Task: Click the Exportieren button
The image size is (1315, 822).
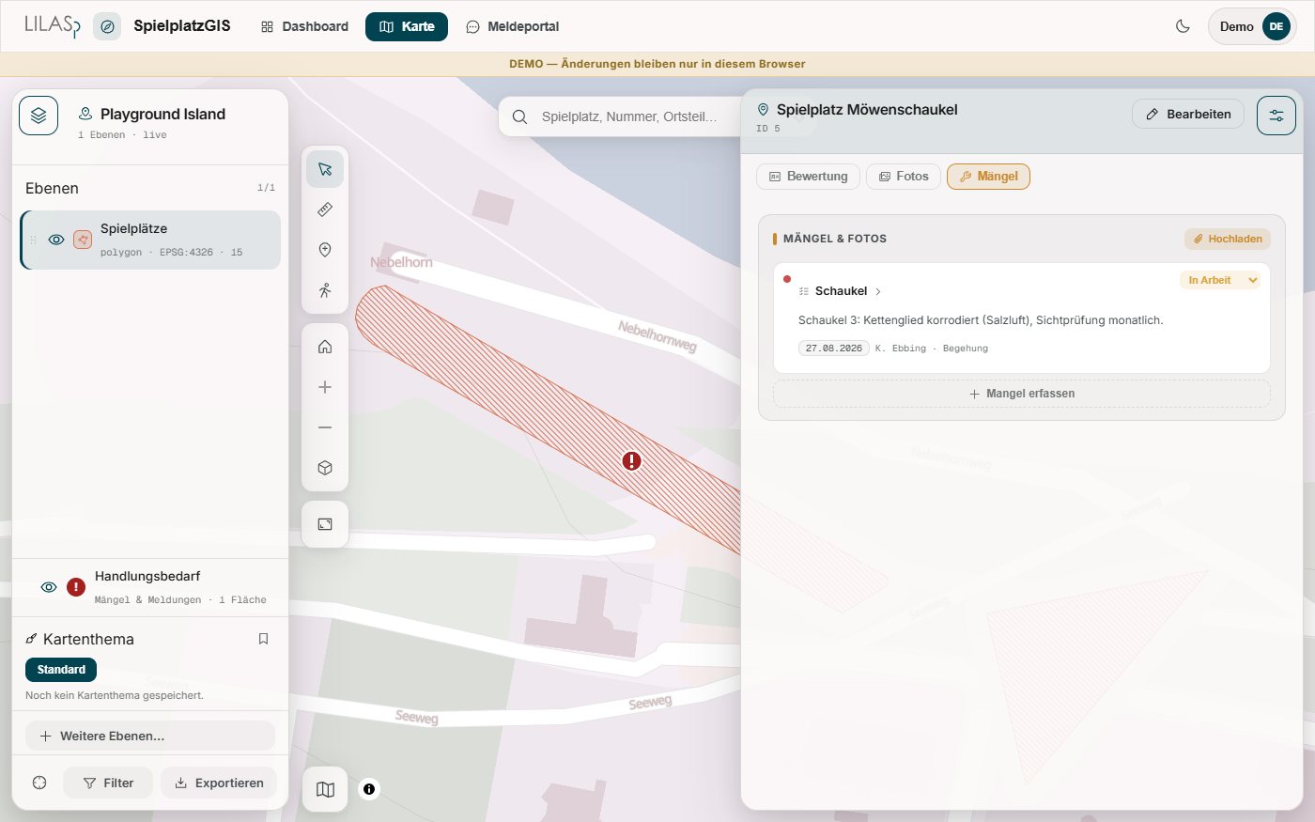Action: tap(219, 783)
